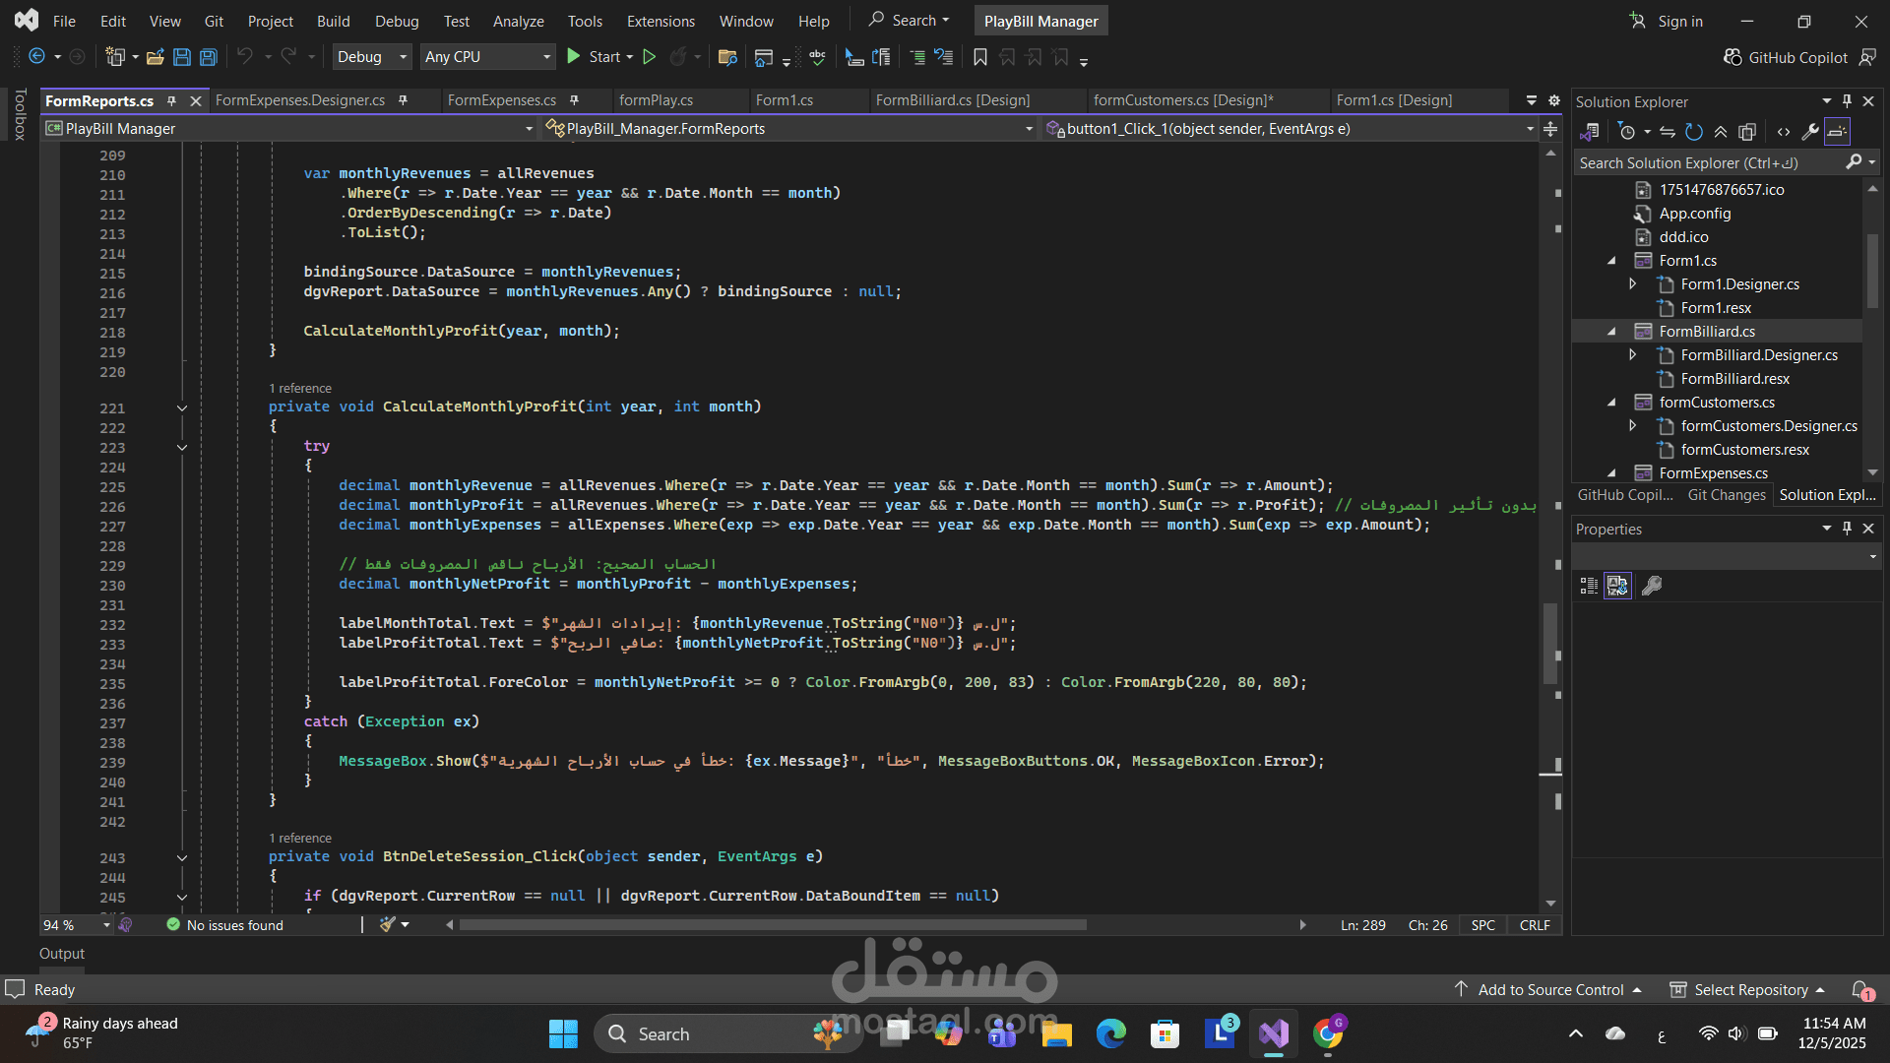Collapse the try block at line 223
This screenshot has height=1063, width=1890.
pyautogui.click(x=182, y=447)
